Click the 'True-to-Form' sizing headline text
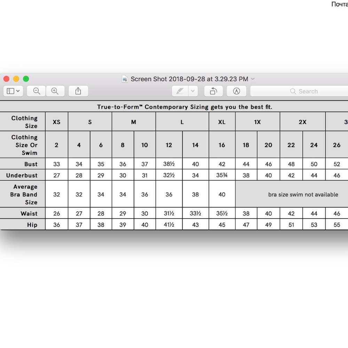Viewport: 348px width, 348px height. pos(185,107)
